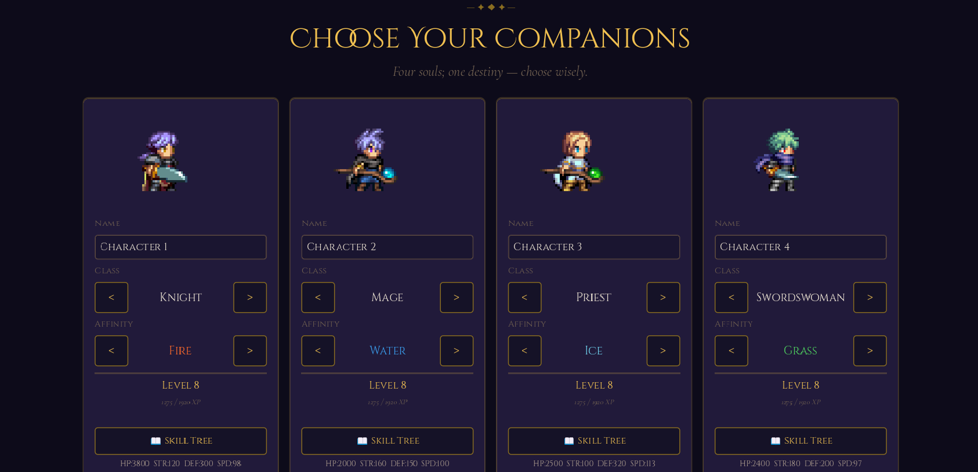The width and height of the screenshot is (978, 472).
Task: Select the green-haired Swordswoman sprite
Action: tap(778, 160)
